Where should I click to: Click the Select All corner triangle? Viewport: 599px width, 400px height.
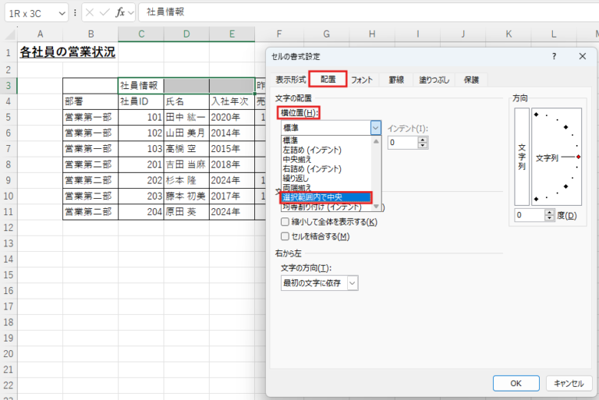[9, 34]
